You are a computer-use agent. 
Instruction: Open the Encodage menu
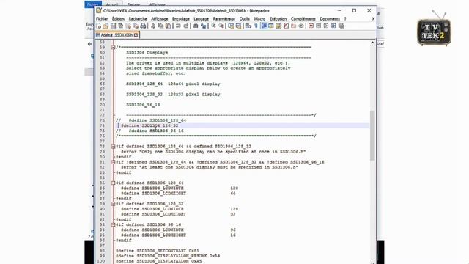click(x=181, y=18)
